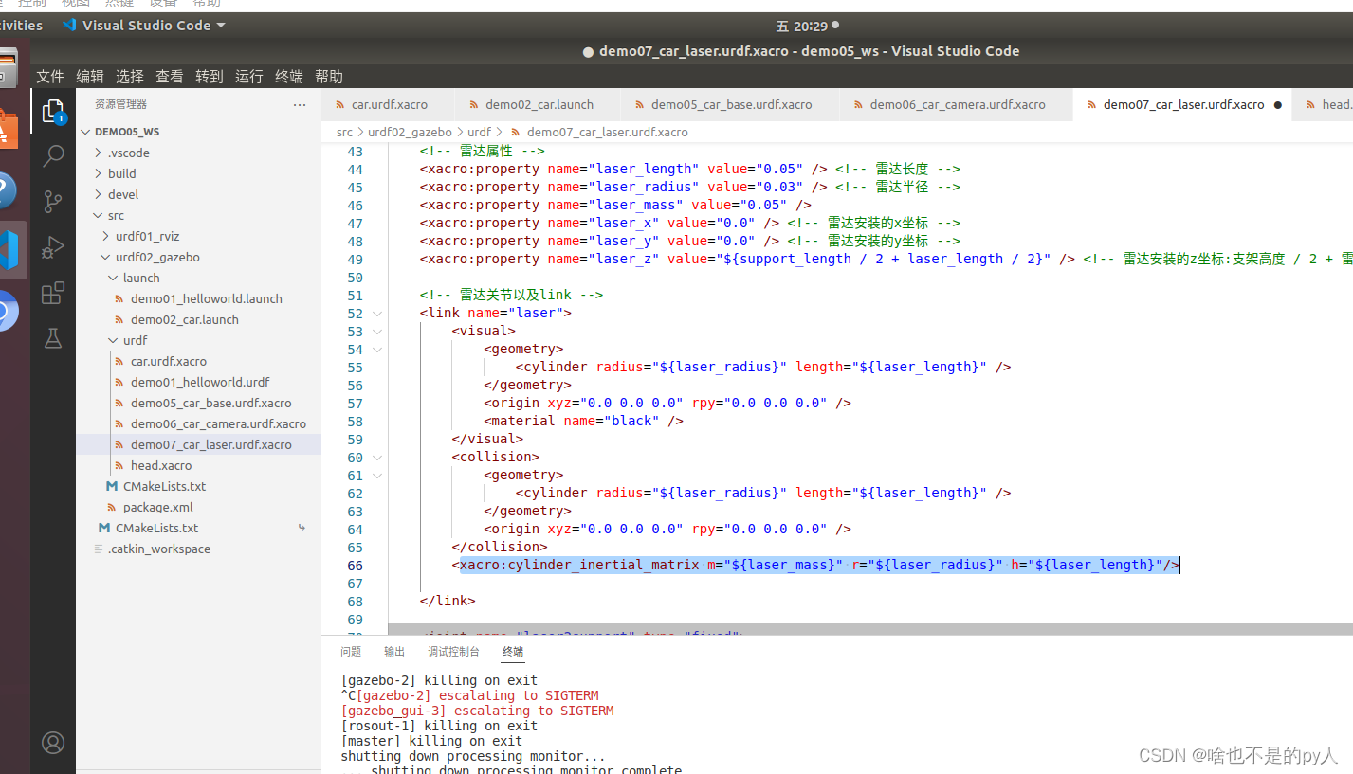The height and width of the screenshot is (774, 1353).
Task: Click urdf in the breadcrumb path
Action: (480, 133)
